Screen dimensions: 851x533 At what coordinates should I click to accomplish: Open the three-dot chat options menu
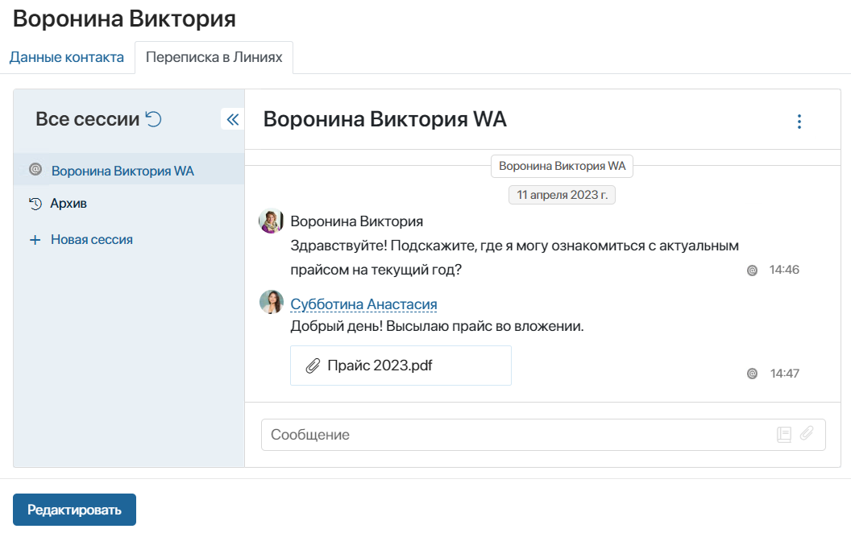(799, 122)
